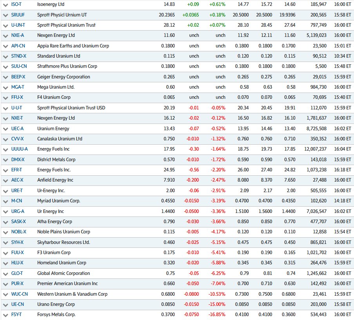The image size is (354, 320).
Task: Select Urano Energy Corp change -15.00%
Action: click(217, 304)
